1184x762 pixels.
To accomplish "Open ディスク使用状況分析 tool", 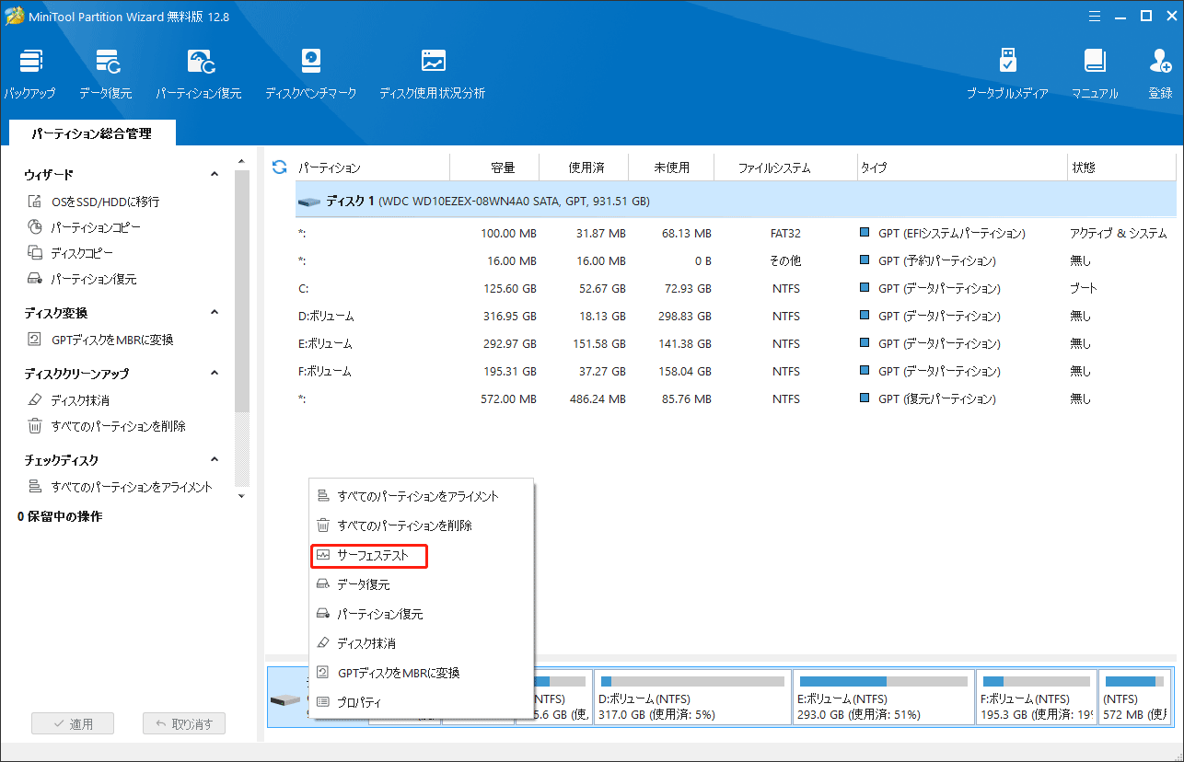I will tap(433, 74).
